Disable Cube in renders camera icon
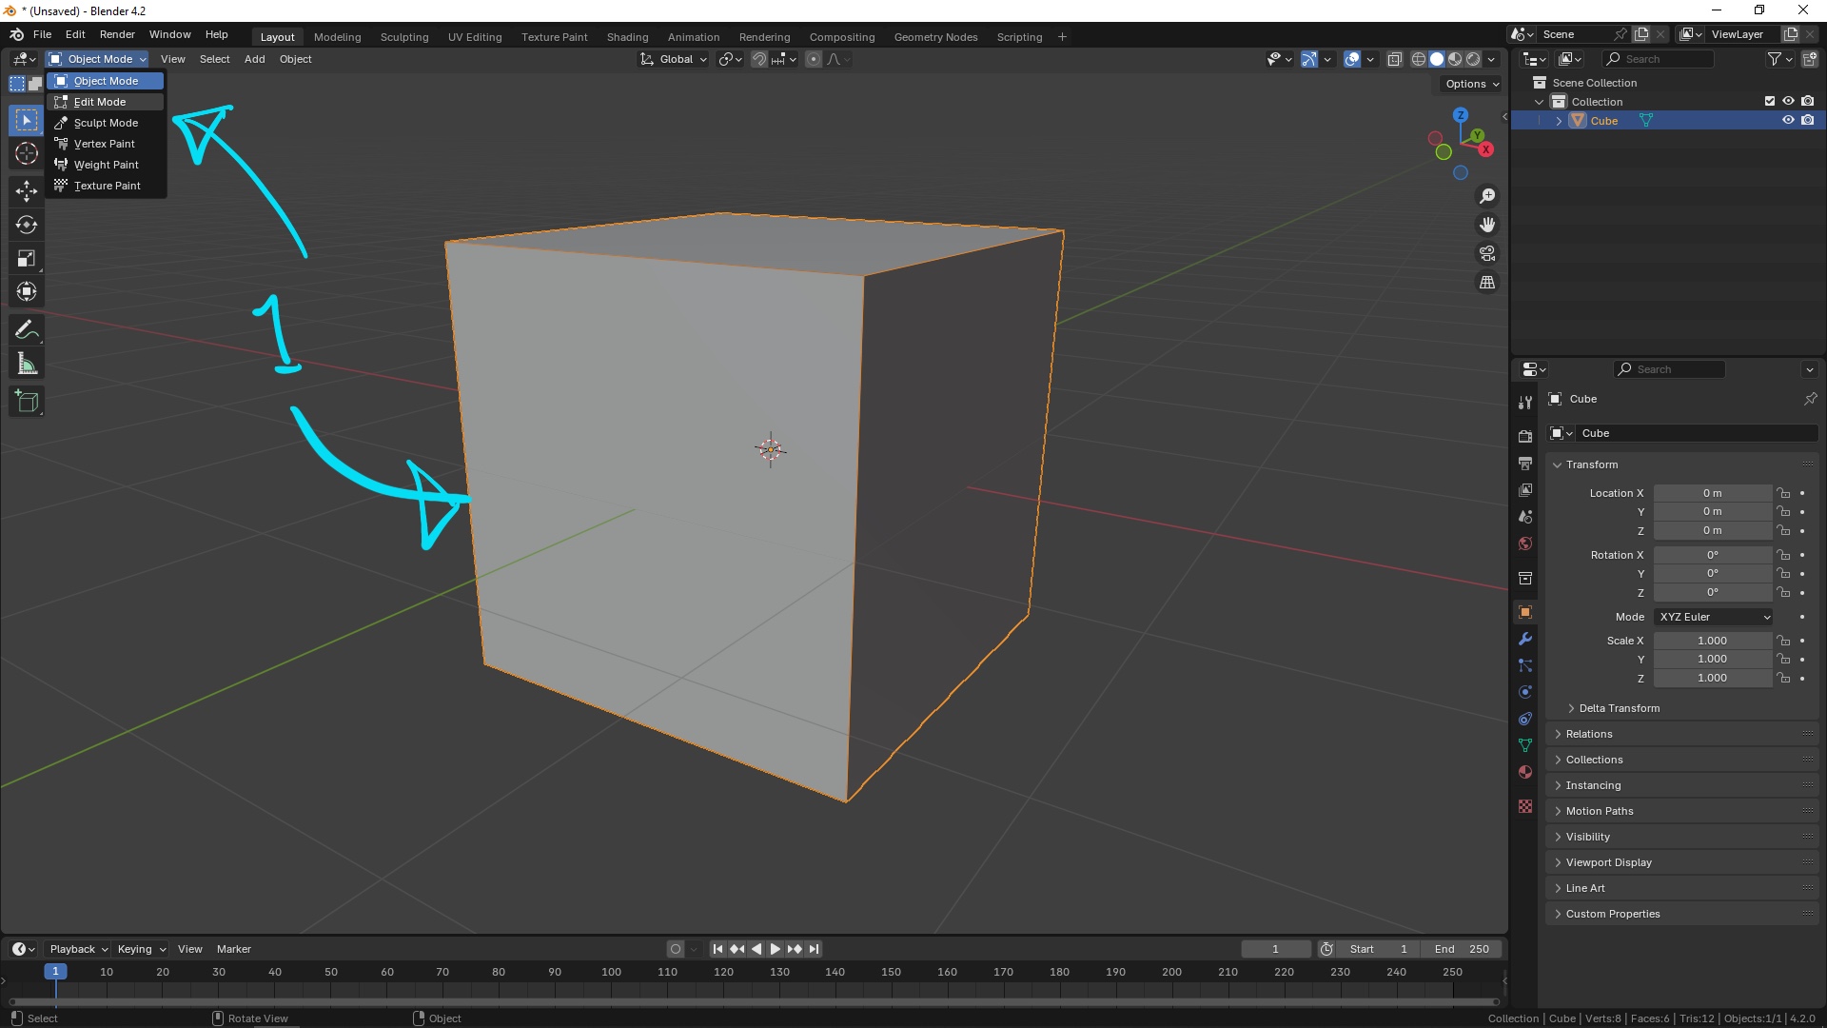This screenshot has height=1028, width=1827. [x=1807, y=120]
